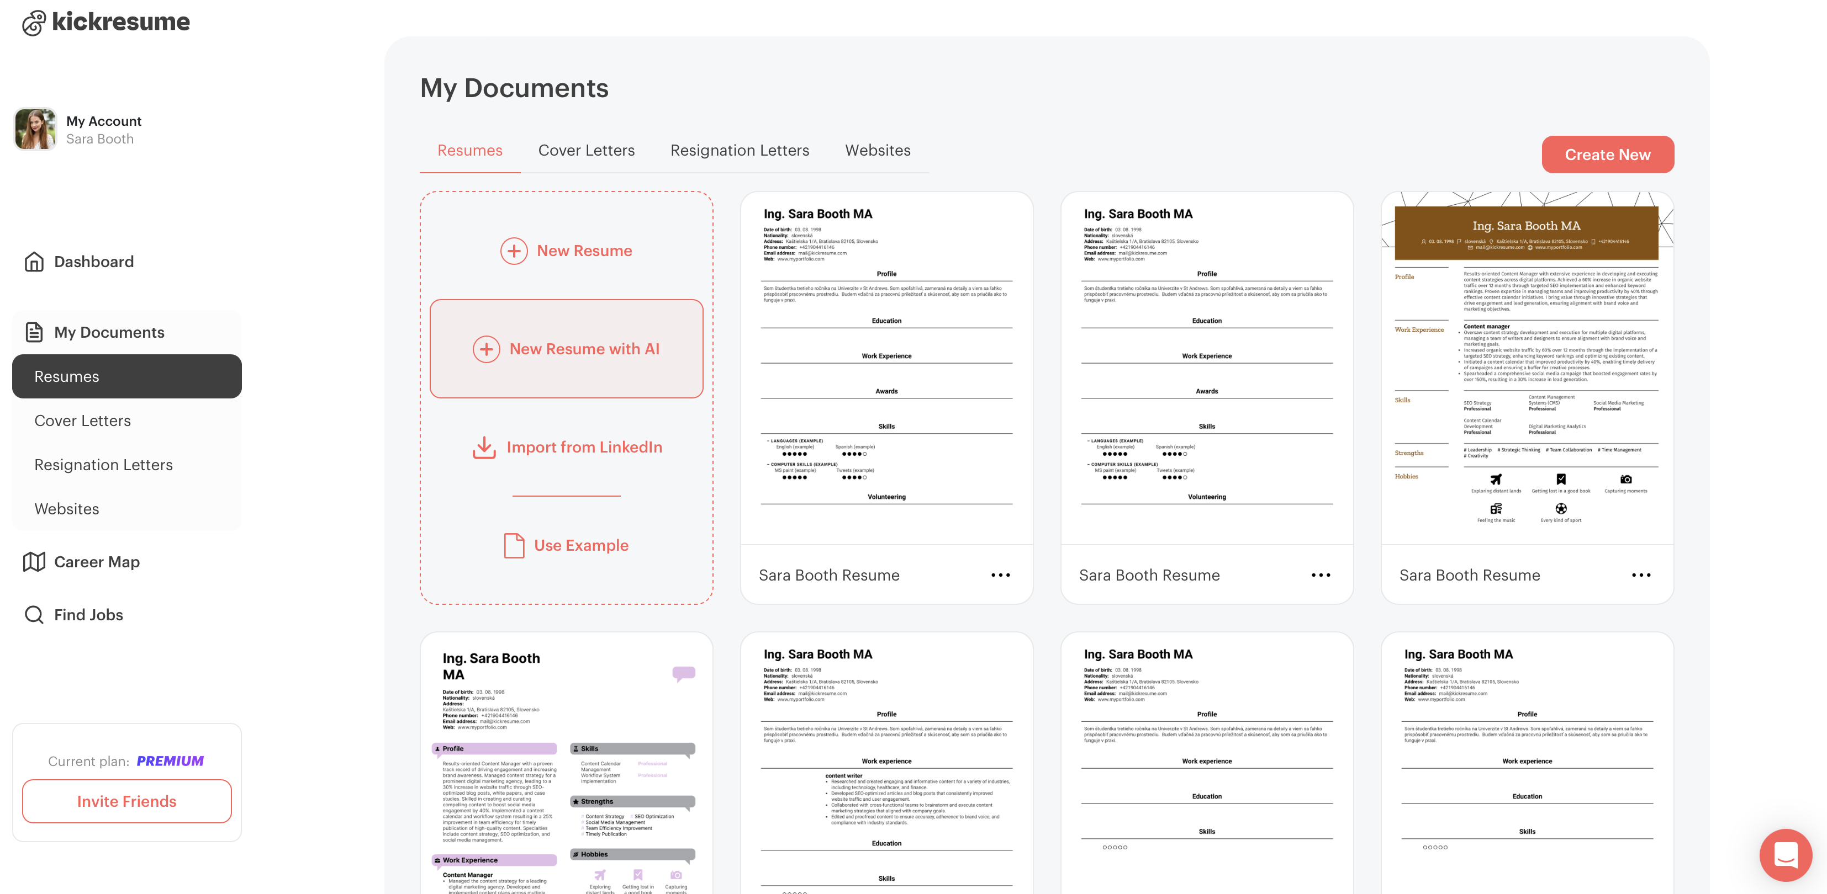Image resolution: width=1827 pixels, height=894 pixels.
Task: Select Websites in the sidebar menu
Action: coord(67,509)
